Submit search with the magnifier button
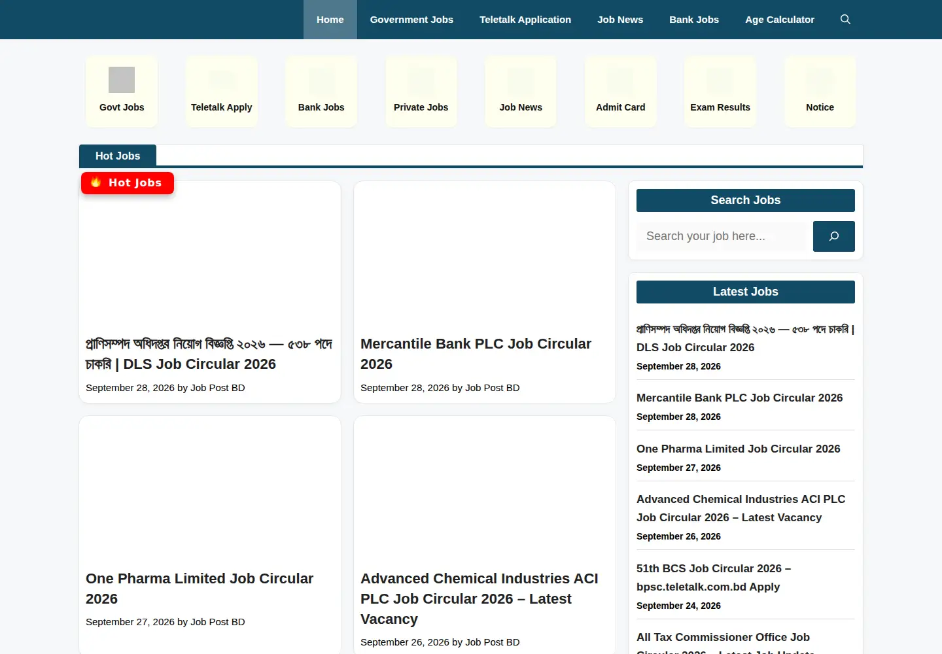The height and width of the screenshot is (654, 942). click(834, 236)
